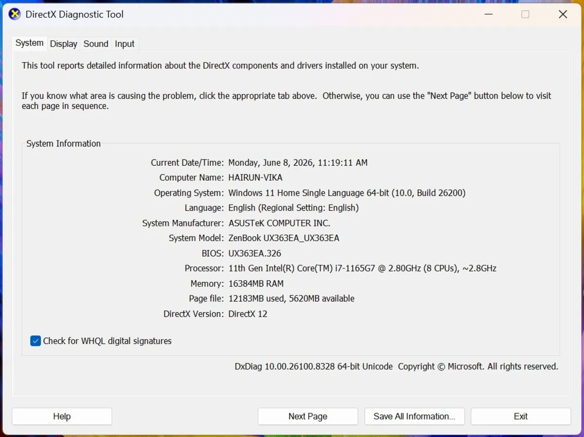
Task: Click the System Model value ZenBook UX363EA
Action: 284,238
